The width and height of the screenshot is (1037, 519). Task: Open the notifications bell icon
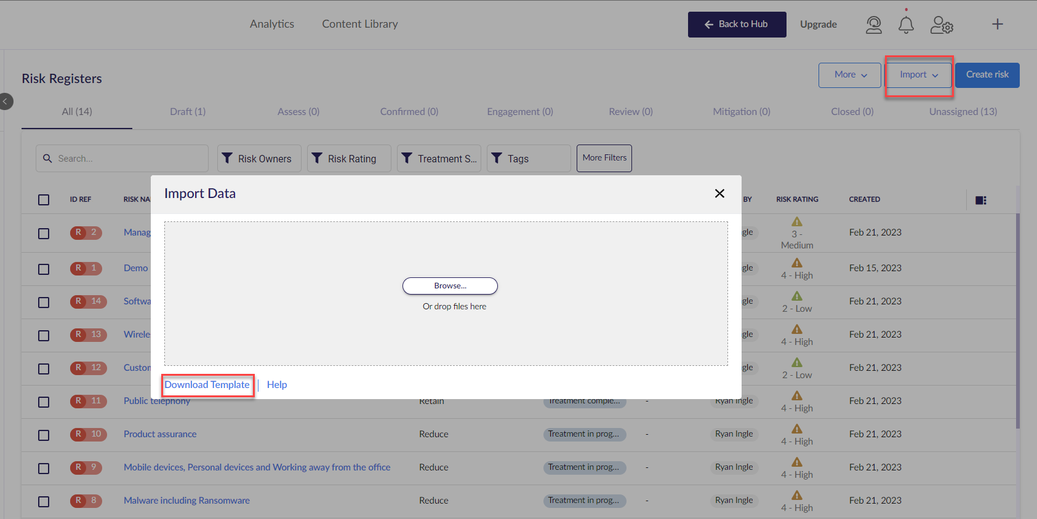[906, 25]
